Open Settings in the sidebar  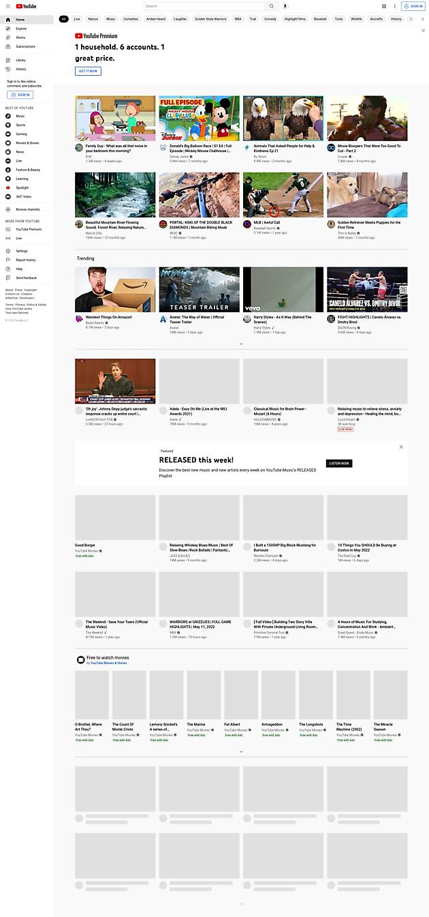27,251
